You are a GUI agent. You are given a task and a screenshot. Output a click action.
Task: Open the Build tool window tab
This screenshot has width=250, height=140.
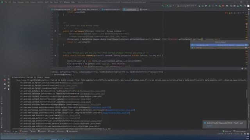[x=33, y=131]
